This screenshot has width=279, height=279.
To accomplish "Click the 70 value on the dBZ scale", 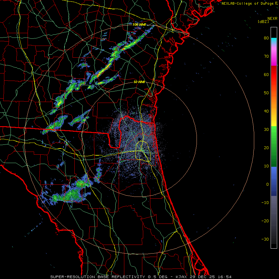I will click(x=266, y=56).
